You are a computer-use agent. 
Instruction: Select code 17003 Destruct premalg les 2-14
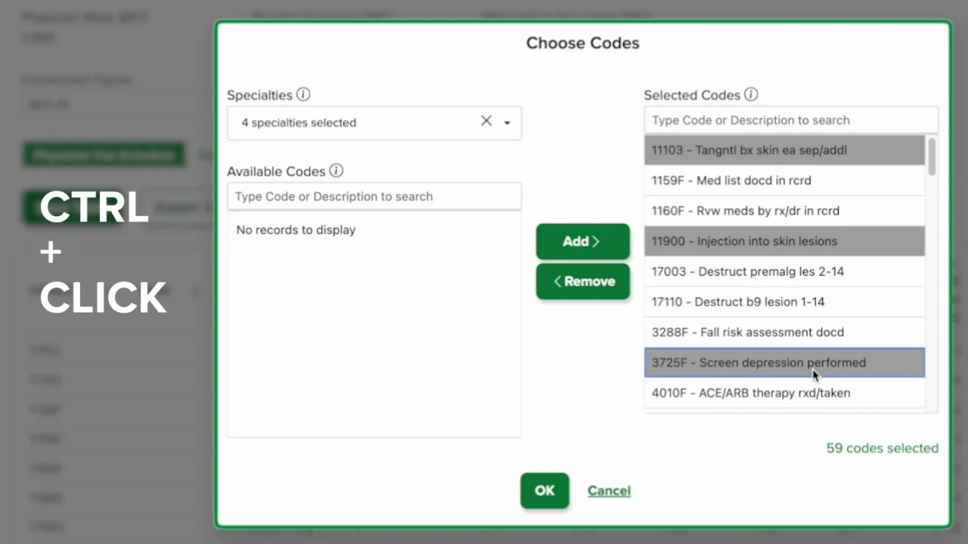pyautogui.click(x=784, y=271)
